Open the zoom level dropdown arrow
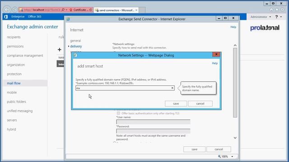The width and height of the screenshot is (289, 162). pos(232,157)
